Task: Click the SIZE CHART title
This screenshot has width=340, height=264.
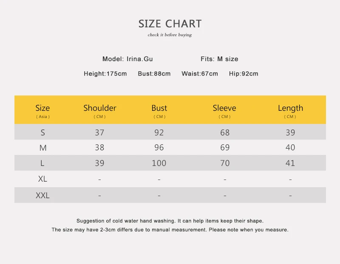Action: [x=170, y=24]
